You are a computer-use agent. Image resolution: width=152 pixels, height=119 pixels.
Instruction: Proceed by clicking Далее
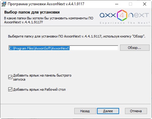pyautogui.click(x=108, y=111)
